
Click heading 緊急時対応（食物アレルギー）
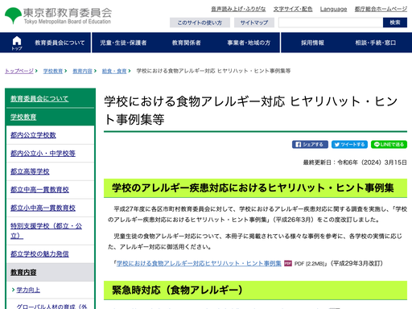point(177,290)
